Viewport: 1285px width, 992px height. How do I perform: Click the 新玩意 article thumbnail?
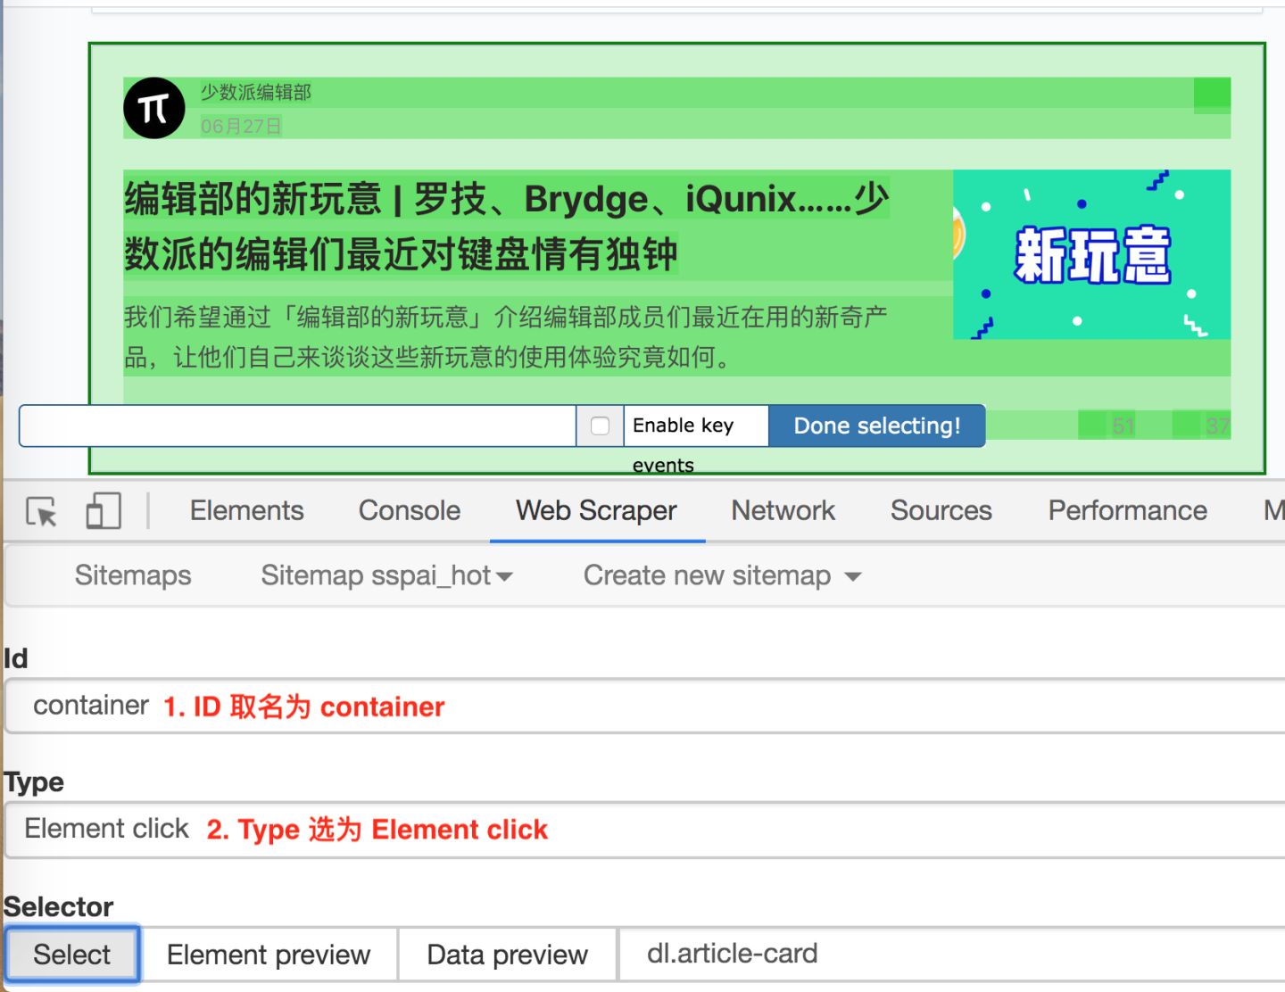[1092, 254]
